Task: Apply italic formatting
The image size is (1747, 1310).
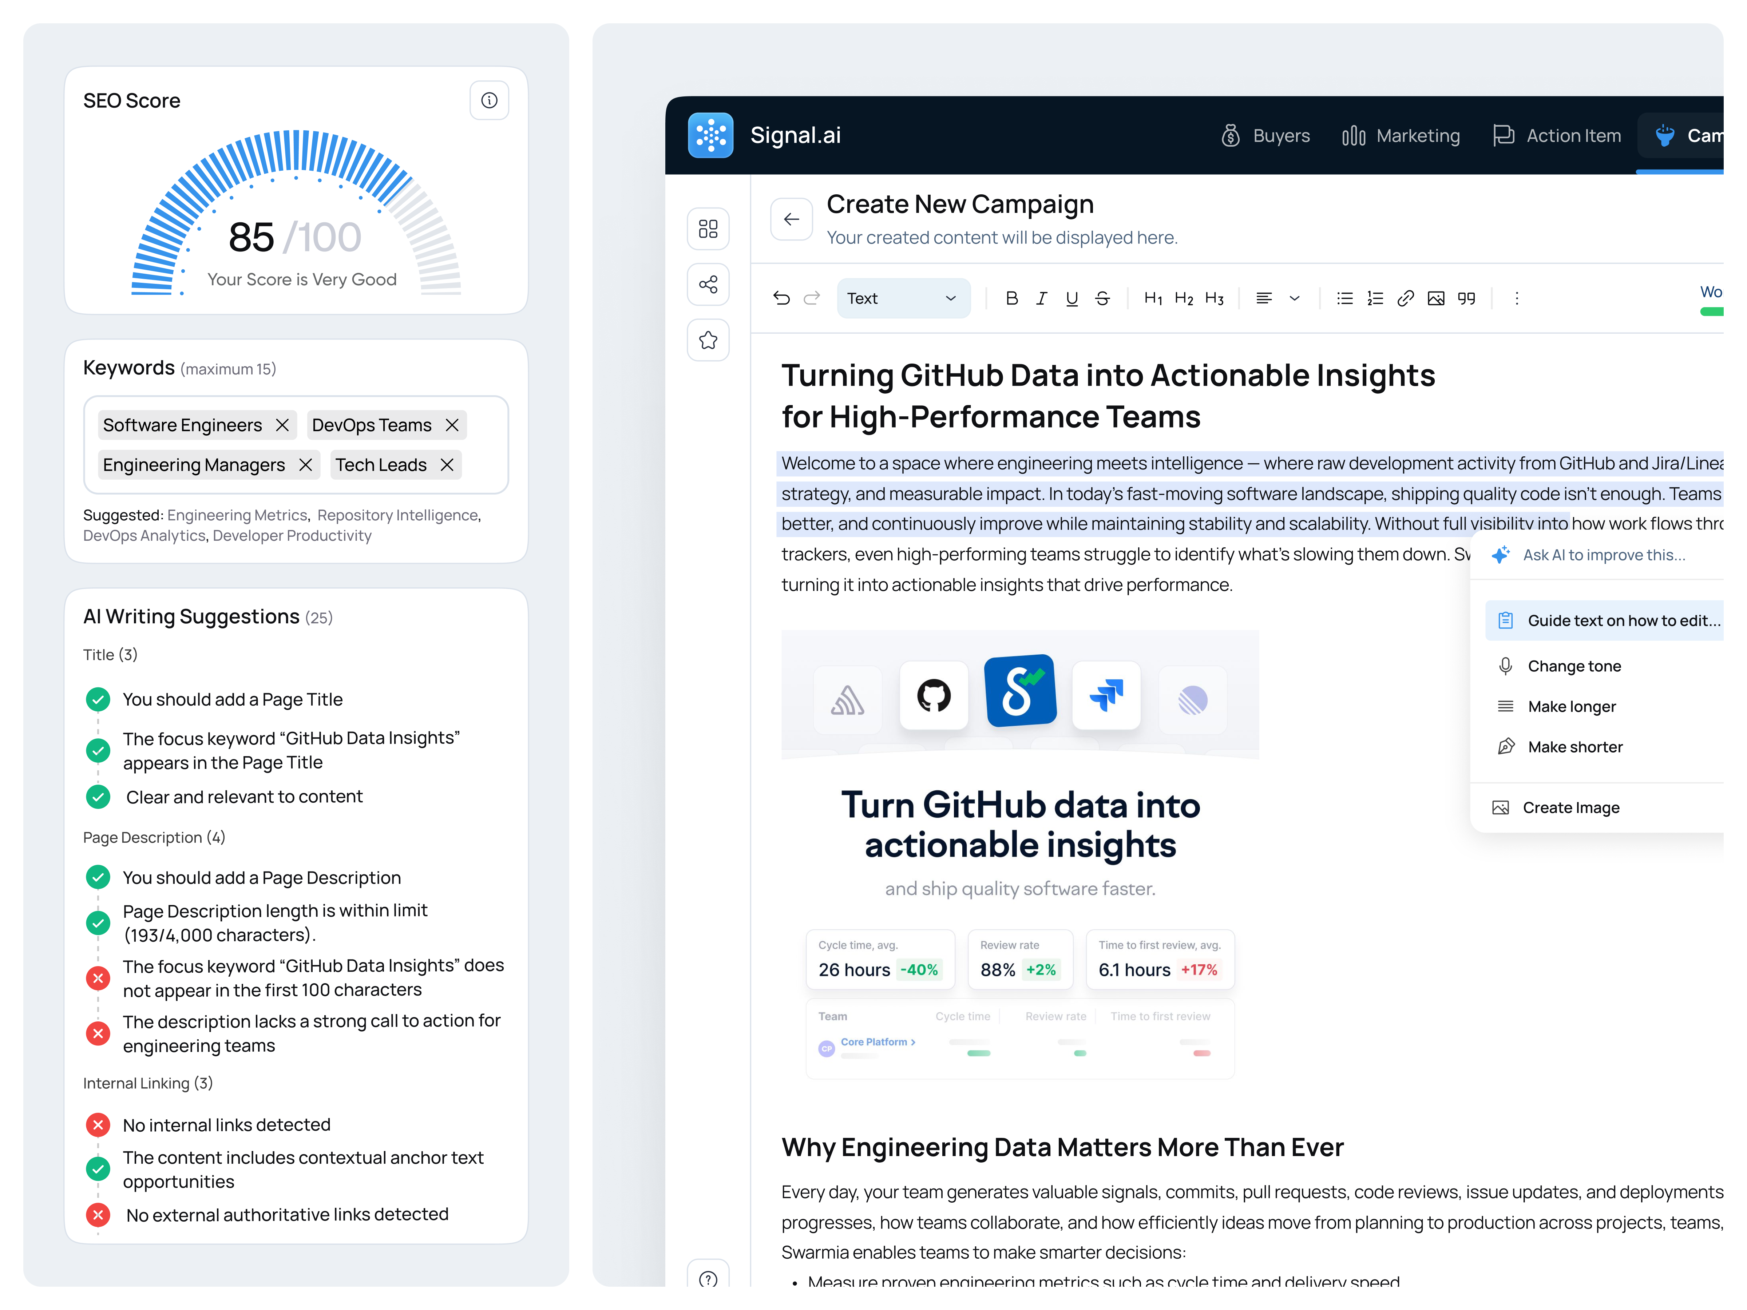Action: pyautogui.click(x=1042, y=298)
